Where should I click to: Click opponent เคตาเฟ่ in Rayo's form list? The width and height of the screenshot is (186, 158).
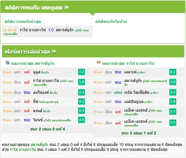[130, 72]
